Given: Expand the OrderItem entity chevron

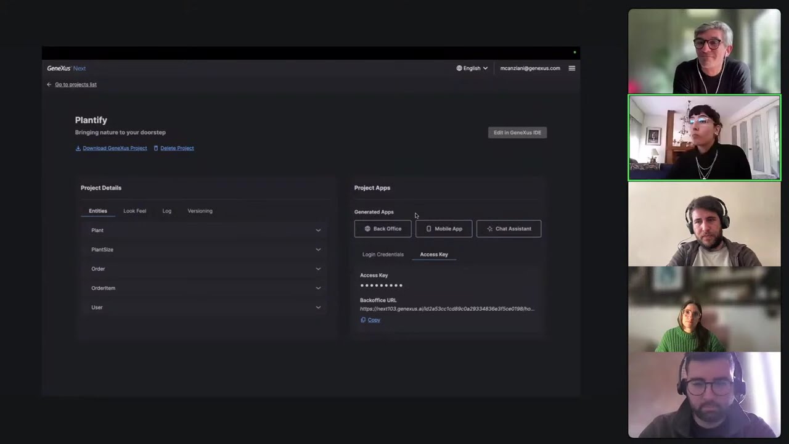Looking at the screenshot, I should coord(318,288).
